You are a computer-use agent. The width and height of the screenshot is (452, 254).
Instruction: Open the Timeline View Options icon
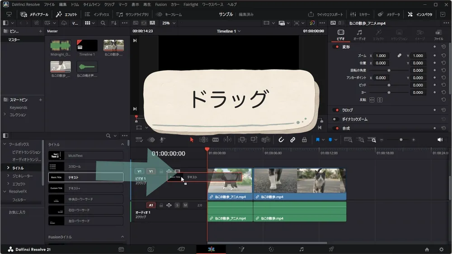[x=139, y=140]
